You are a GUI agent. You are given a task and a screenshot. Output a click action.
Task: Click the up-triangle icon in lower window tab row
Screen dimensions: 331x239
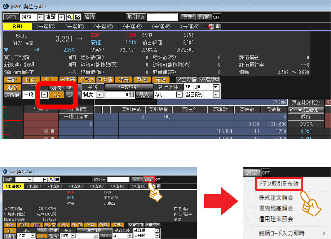coord(159,186)
